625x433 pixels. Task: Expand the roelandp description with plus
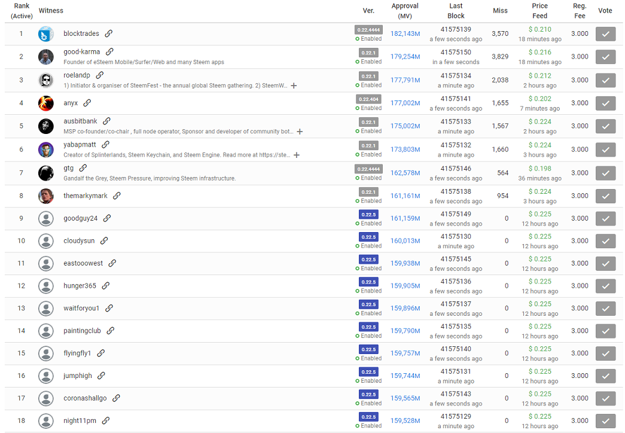tap(294, 86)
